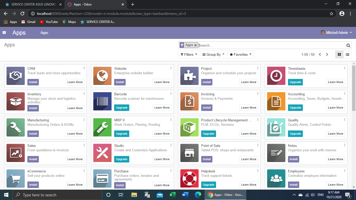Go to next page of apps
Screen dimensions: 356x200
tap(327, 54)
